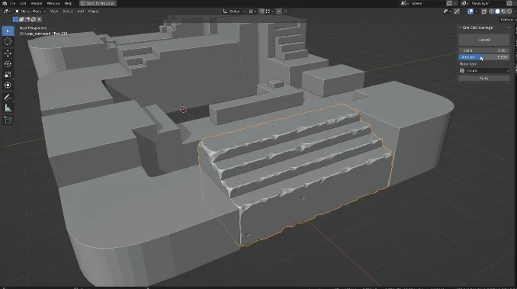The width and height of the screenshot is (517, 289).
Task: Click the Cancel button
Action: [484, 40]
